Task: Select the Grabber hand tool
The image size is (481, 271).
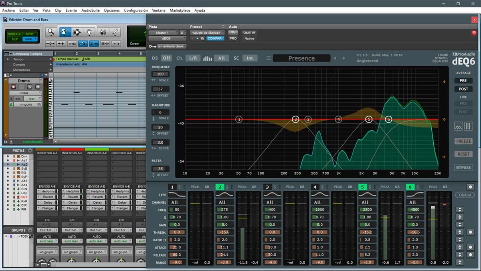Action: (90, 32)
